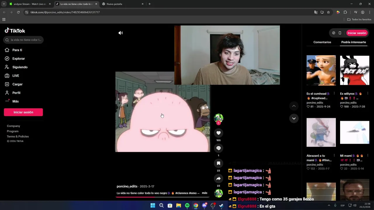
Task: Open options for Es willyrex video
Action: click(x=368, y=94)
